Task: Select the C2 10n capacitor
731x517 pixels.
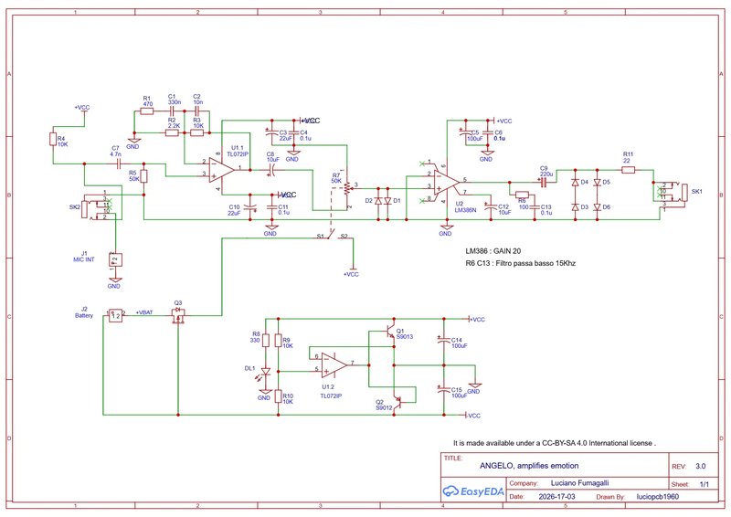Action: 197,111
